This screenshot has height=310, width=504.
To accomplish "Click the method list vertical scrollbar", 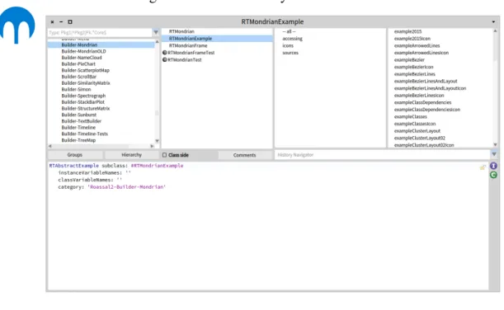I will [x=495, y=87].
